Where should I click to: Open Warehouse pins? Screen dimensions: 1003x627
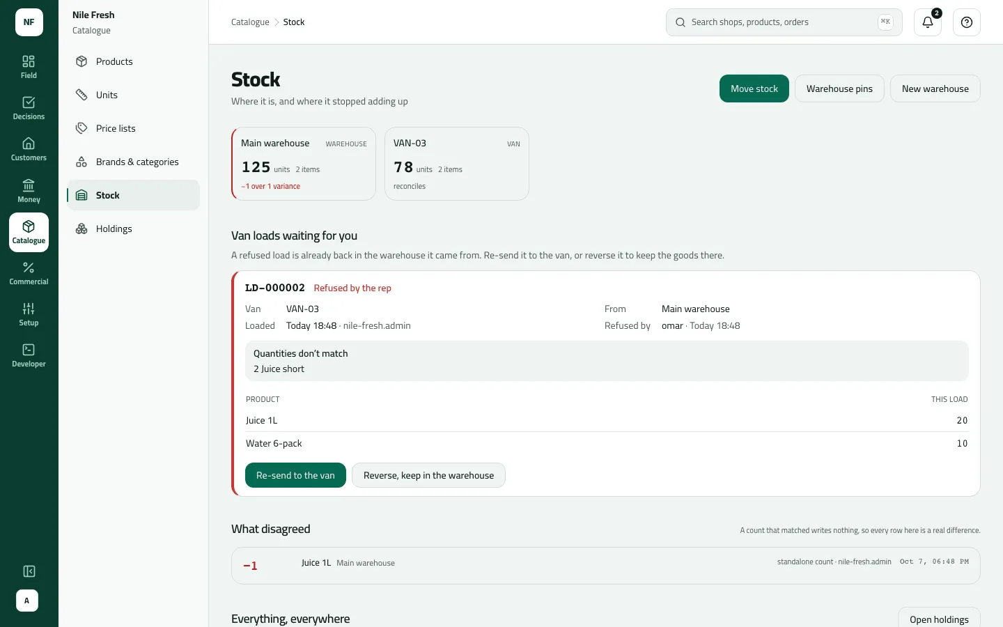point(839,88)
